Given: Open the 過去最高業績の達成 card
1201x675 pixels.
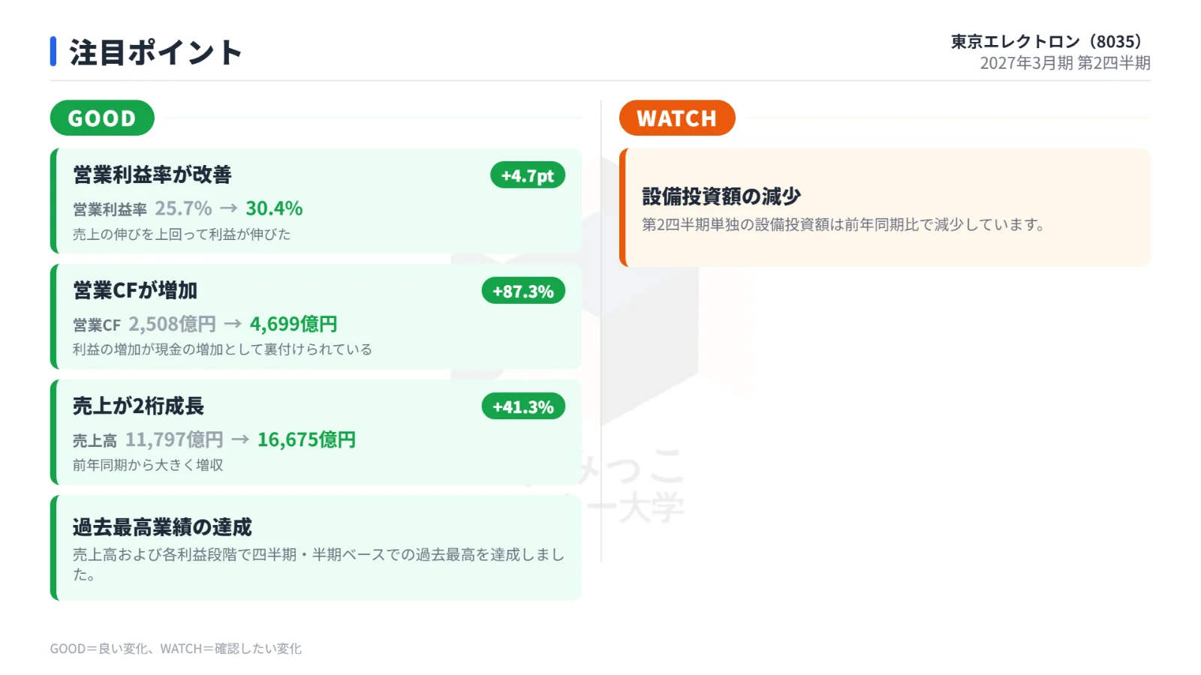Looking at the screenshot, I should coord(316,547).
